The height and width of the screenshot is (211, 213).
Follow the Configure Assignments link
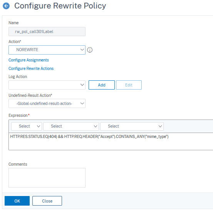click(29, 60)
